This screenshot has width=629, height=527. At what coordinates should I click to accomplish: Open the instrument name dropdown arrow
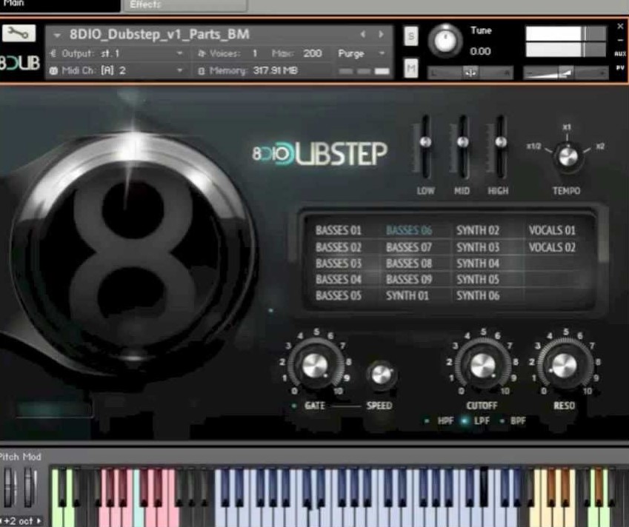click(x=57, y=36)
